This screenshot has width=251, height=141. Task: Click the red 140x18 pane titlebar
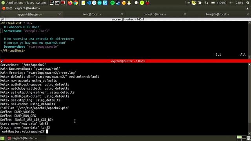125,61
